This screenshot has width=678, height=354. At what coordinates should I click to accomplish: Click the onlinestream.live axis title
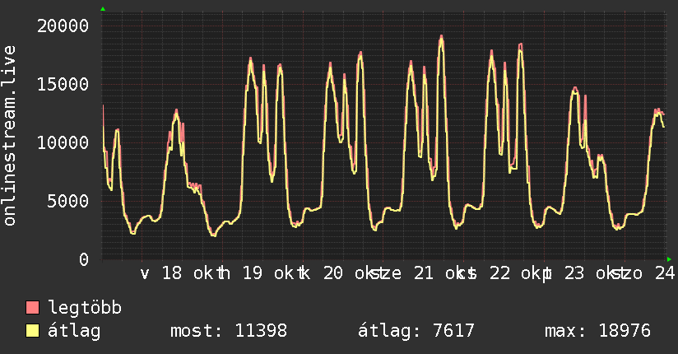[x=10, y=136]
